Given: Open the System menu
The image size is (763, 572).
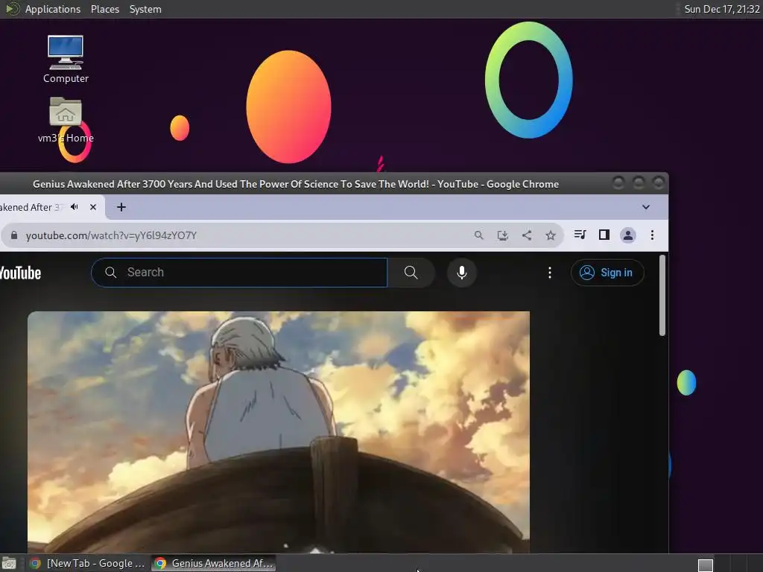Looking at the screenshot, I should pos(145,9).
